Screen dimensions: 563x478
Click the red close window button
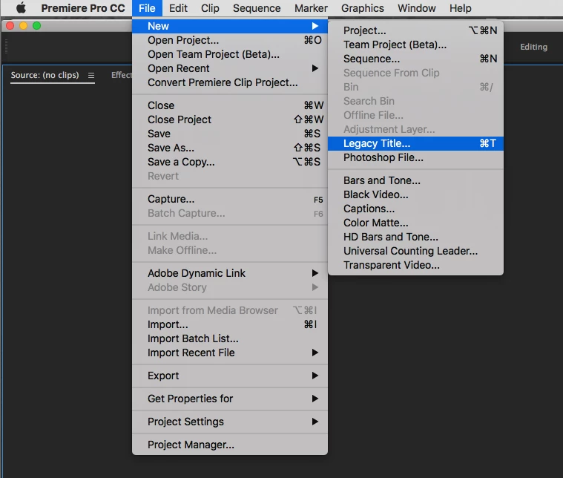pos(10,25)
